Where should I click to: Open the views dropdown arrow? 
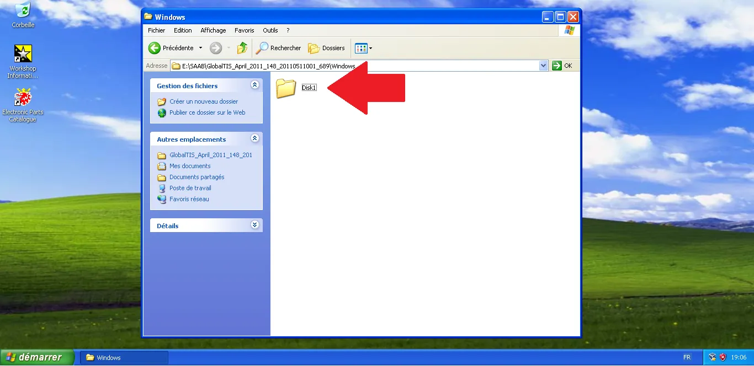point(369,48)
